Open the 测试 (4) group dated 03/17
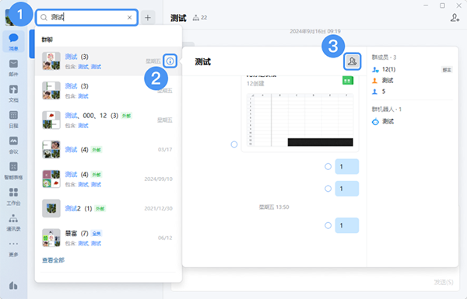Viewport: 467px width, 299px height. pos(108,149)
